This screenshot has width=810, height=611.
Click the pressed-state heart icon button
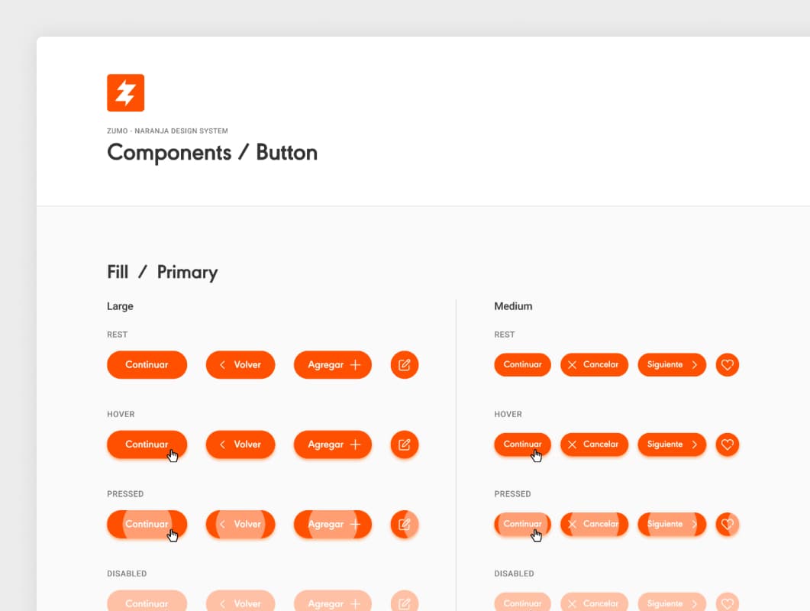tap(728, 524)
